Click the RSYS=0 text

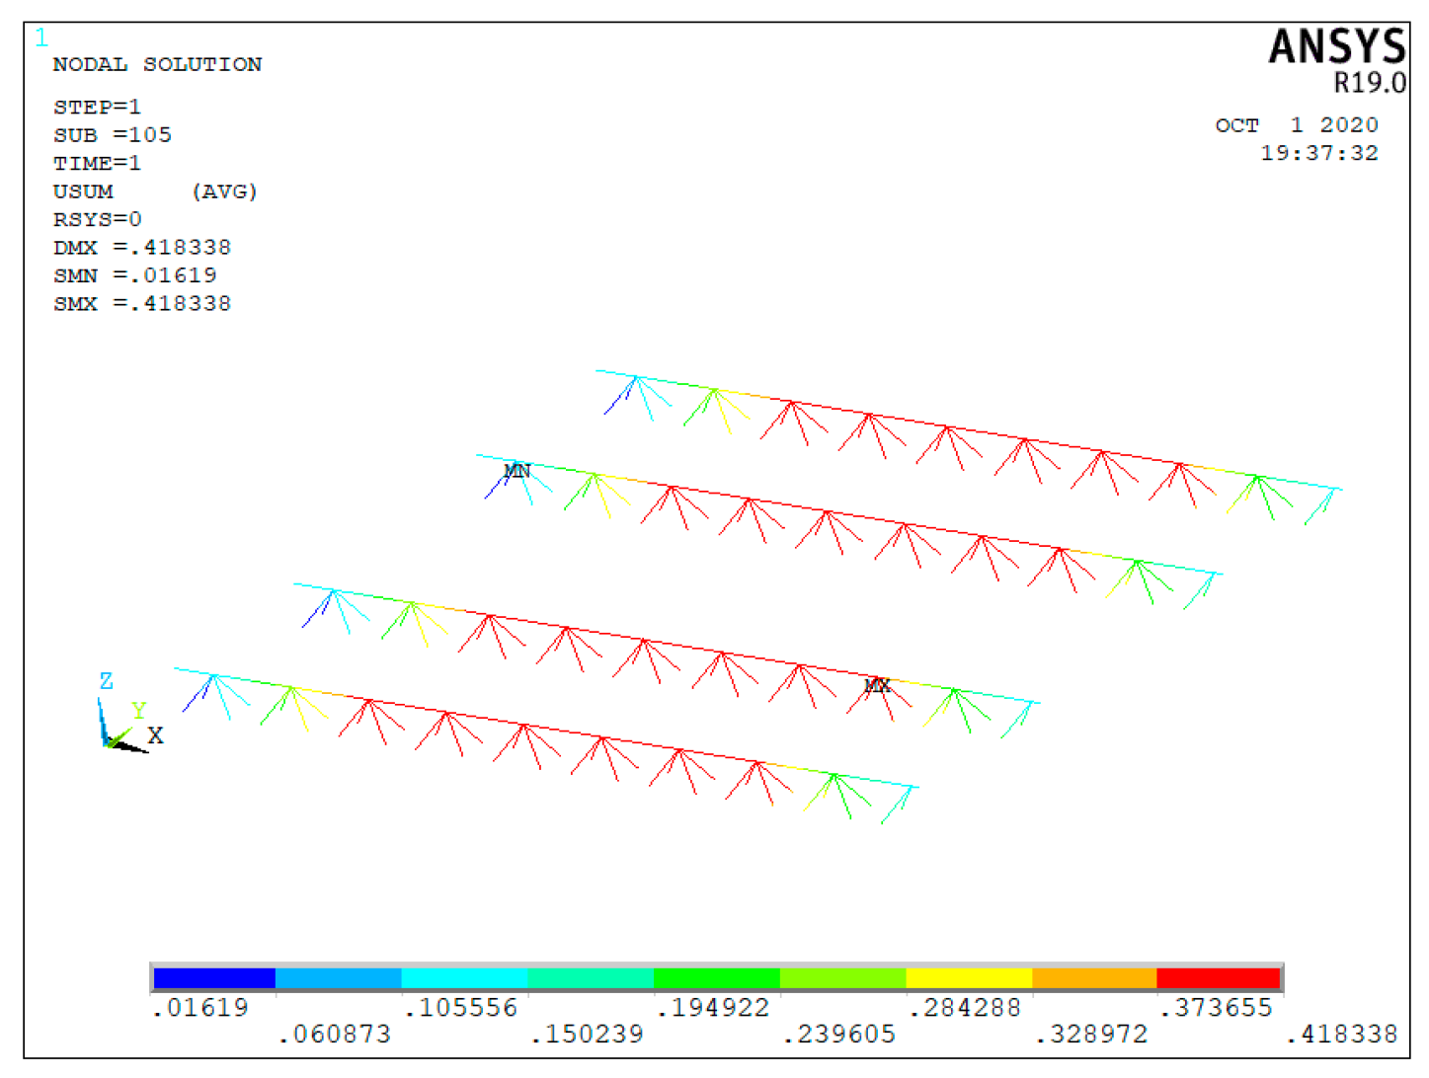coord(97,219)
